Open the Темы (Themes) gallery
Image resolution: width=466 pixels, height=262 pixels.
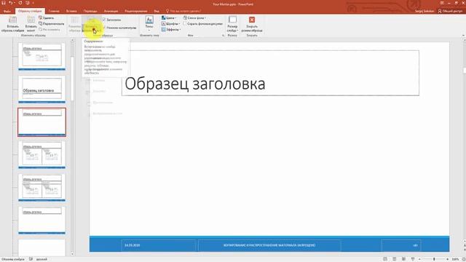[149, 24]
